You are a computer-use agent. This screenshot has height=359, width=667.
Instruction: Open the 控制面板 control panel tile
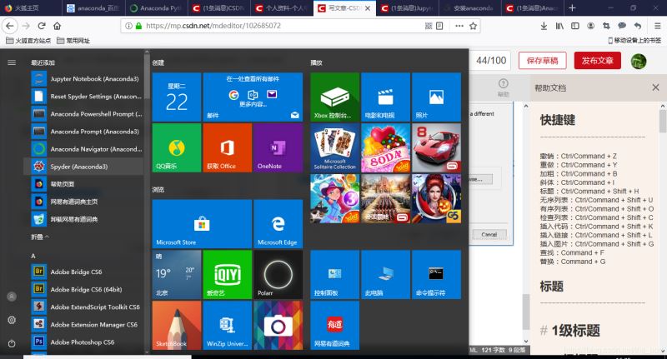point(335,274)
